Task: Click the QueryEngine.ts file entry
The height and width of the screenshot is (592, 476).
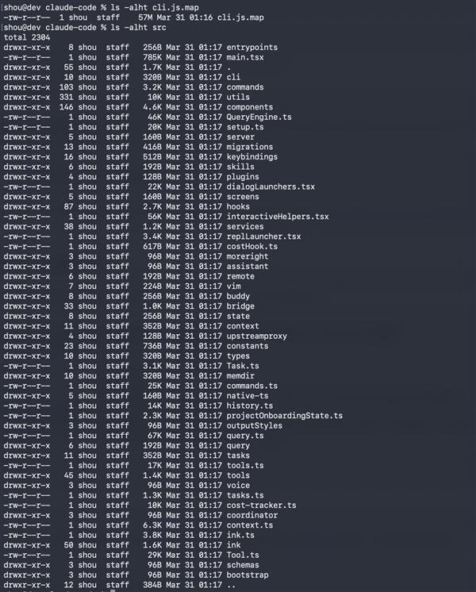Action: point(259,117)
